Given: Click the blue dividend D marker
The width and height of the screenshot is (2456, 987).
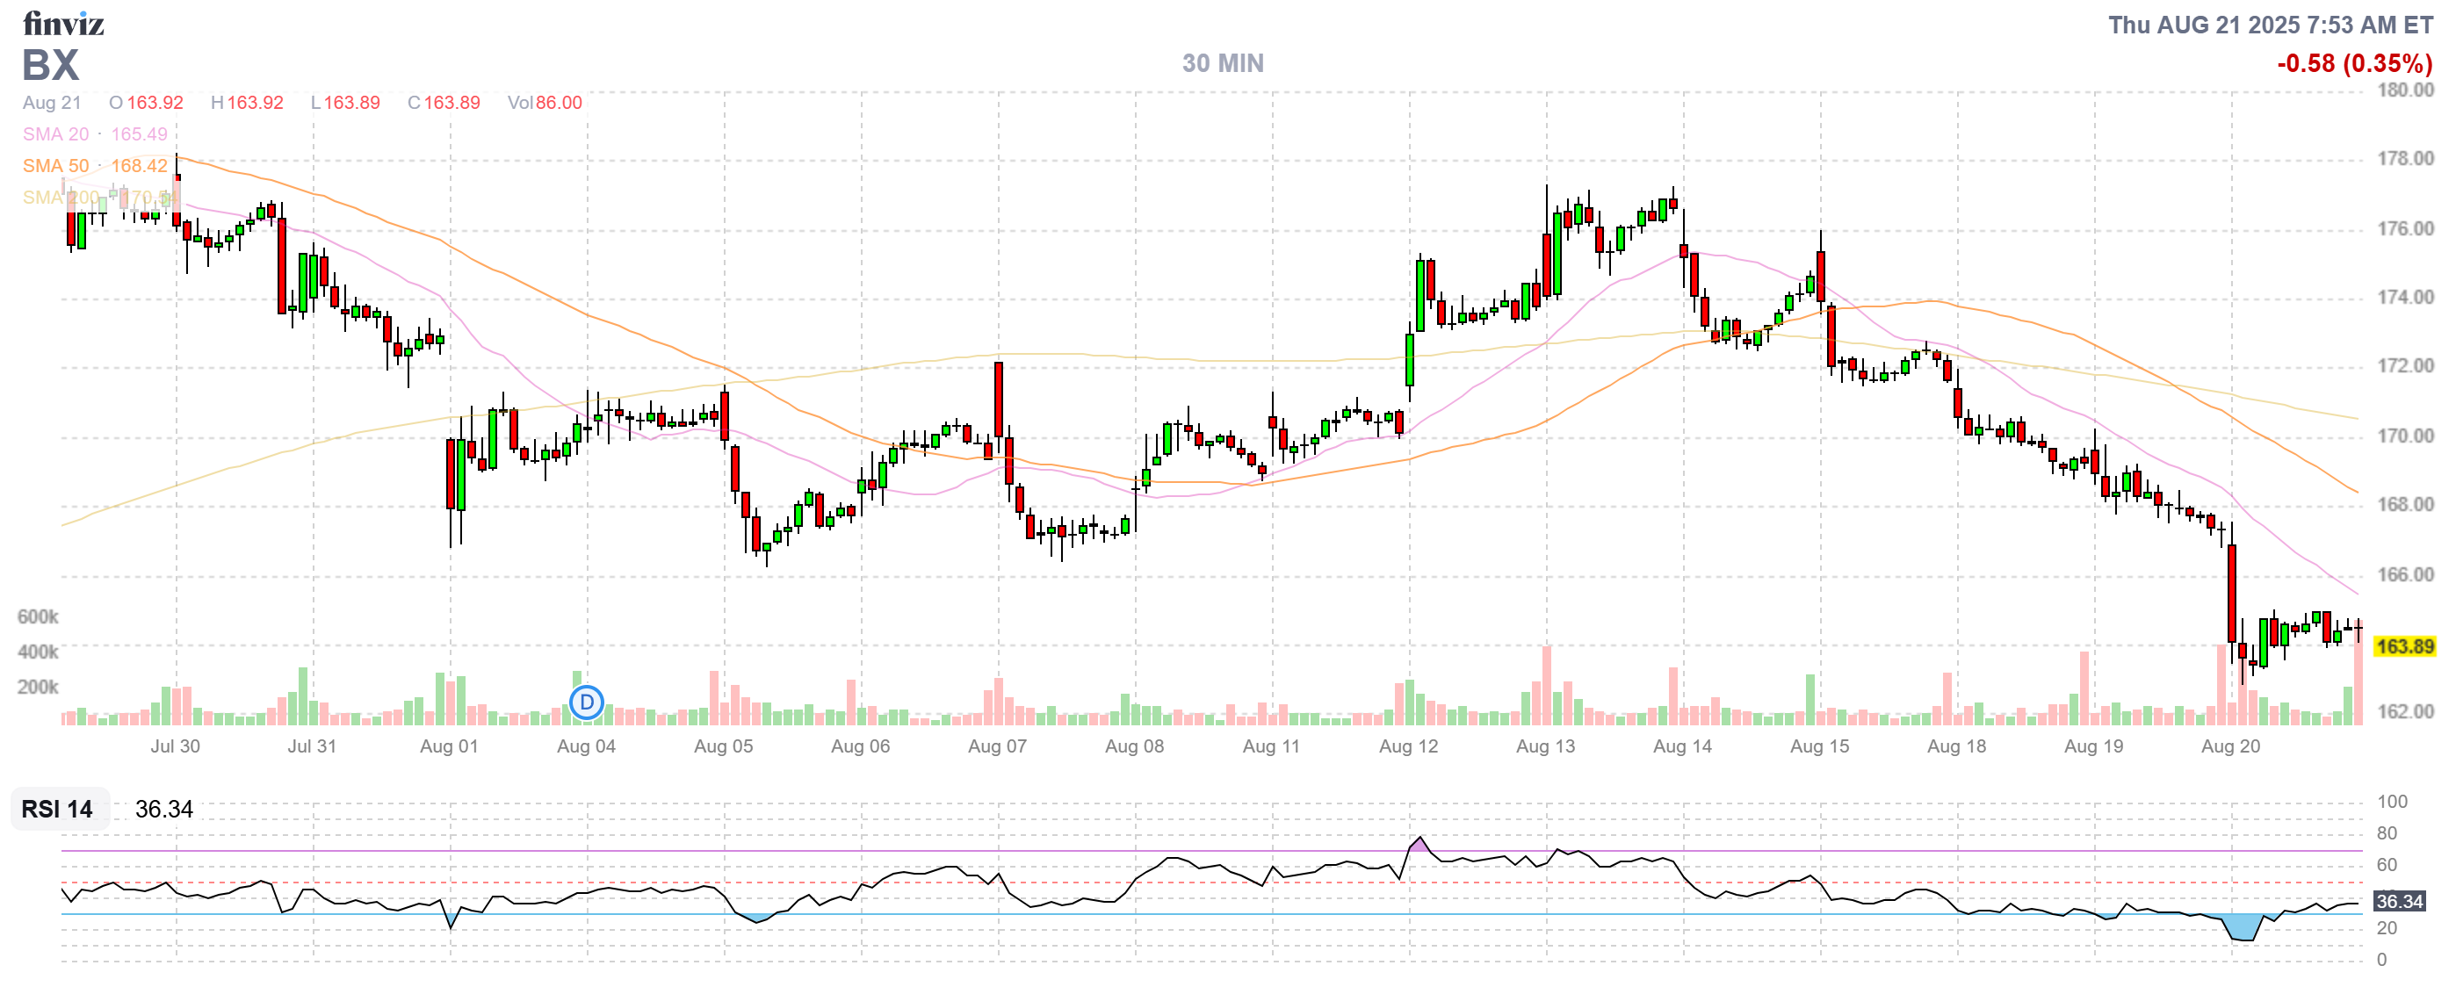Looking at the screenshot, I should 587,703.
